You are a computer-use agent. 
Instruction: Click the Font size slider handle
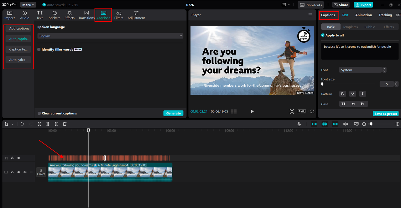tap(322, 84)
